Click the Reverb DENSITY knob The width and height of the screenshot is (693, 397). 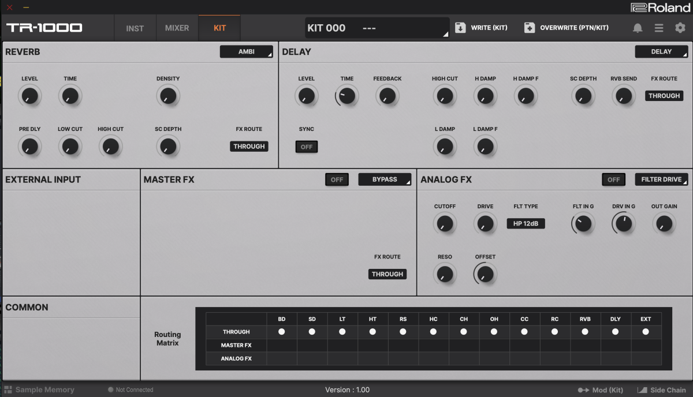[x=167, y=96]
